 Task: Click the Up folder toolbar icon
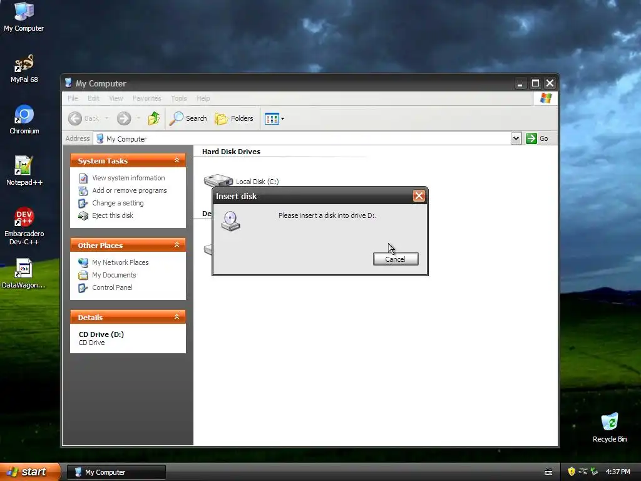[154, 118]
